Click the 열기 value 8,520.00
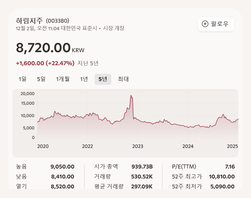 (62, 186)
